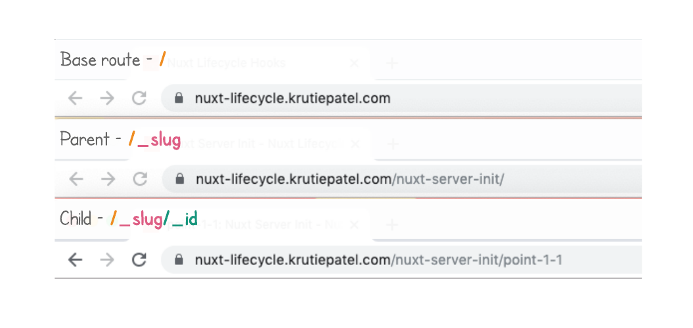Click the address bar showing only nuxt-lifecycle.krutiepatel.com

pyautogui.click(x=394, y=98)
